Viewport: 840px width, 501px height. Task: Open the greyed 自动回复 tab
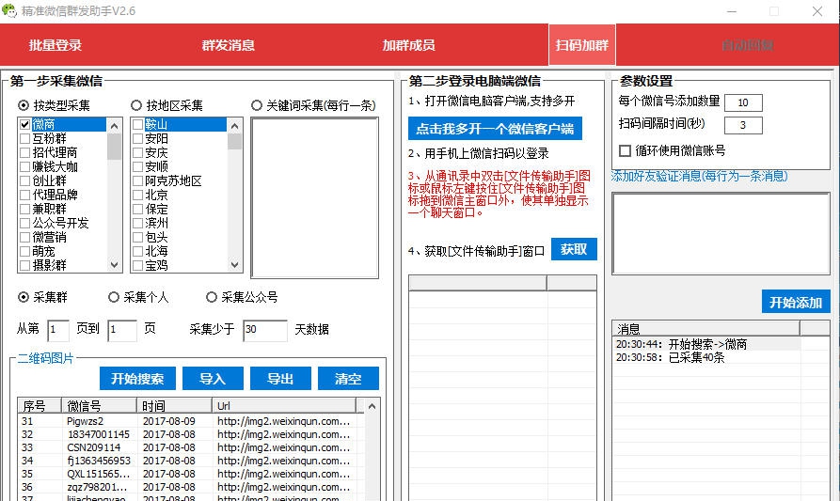tap(747, 45)
